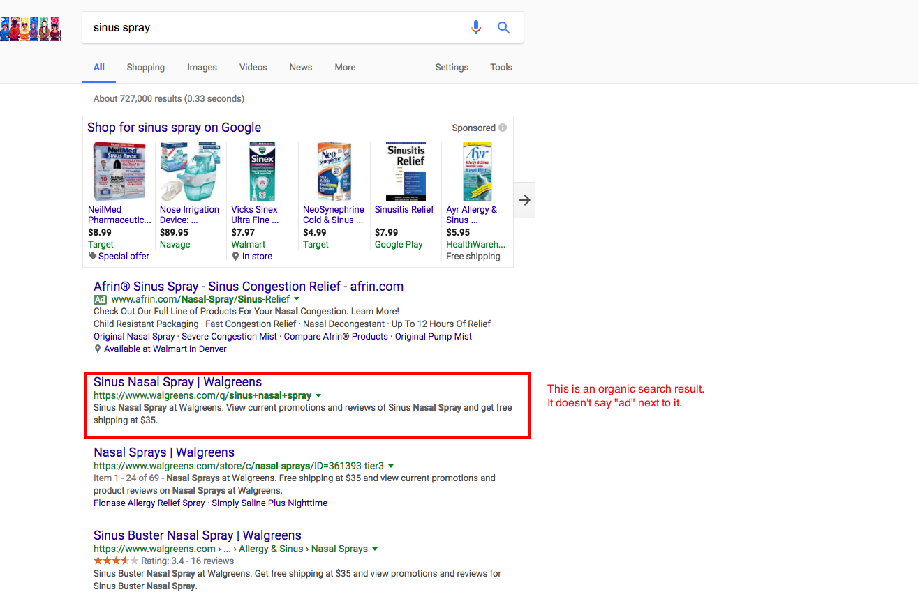Open dropdown arrow next to afrin.com URL
Screen dimensions: 918x601
pyautogui.click(x=296, y=299)
